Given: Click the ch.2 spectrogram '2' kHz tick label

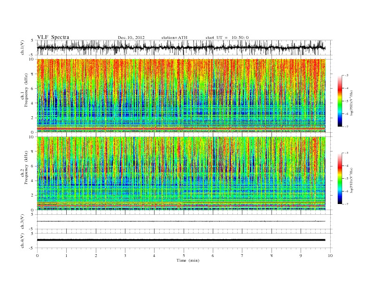Looking at the screenshot, I should pos(33,196).
